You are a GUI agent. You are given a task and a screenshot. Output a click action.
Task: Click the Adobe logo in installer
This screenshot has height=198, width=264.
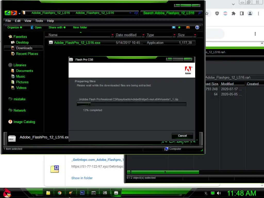coord(188,70)
